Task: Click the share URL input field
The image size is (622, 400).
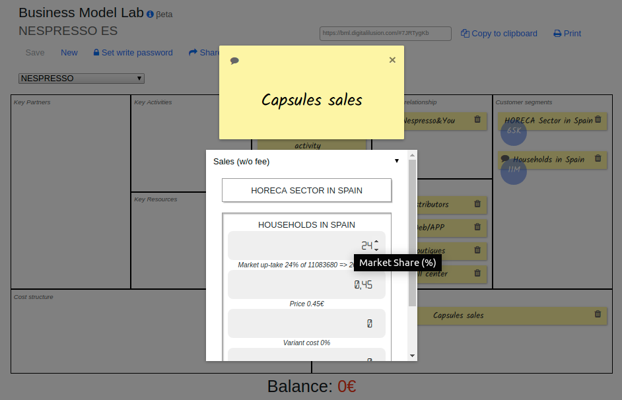Action: [386, 34]
